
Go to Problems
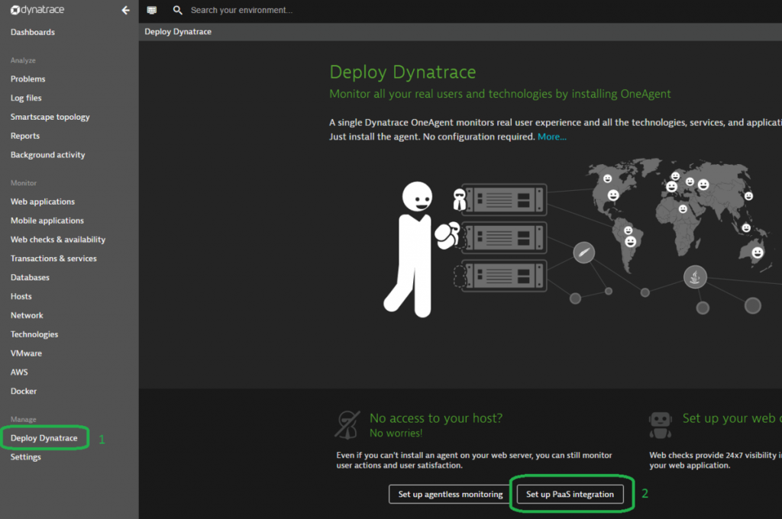pyautogui.click(x=28, y=79)
